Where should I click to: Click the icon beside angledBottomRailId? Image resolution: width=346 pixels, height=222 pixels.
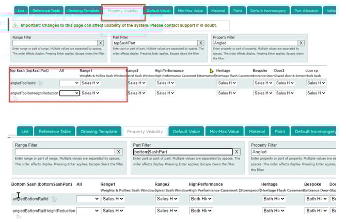(x=54, y=199)
